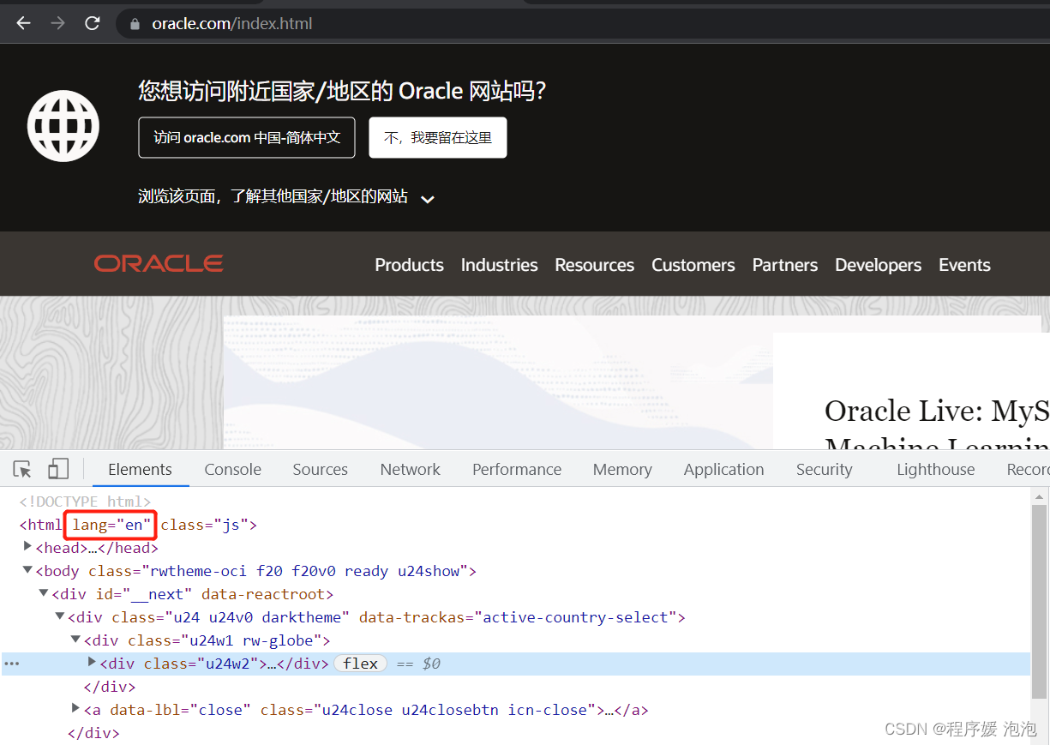1050x745 pixels.
Task: Toggle the device toolbar icon in DevTools
Action: [x=58, y=469]
